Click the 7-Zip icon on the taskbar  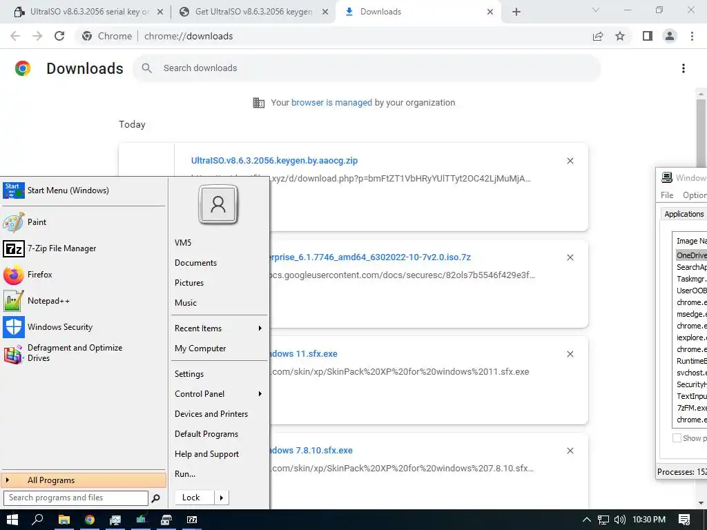click(192, 520)
